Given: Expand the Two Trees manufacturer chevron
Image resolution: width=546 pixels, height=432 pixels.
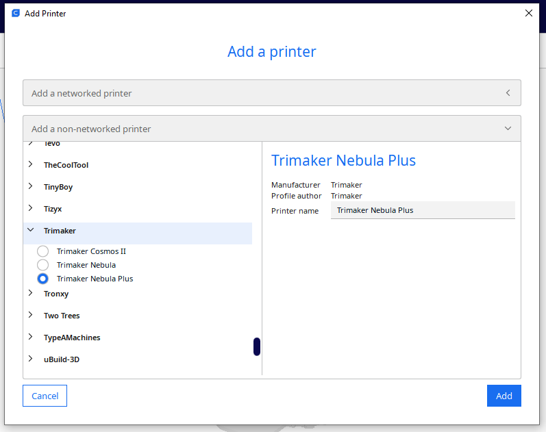Looking at the screenshot, I should point(31,316).
